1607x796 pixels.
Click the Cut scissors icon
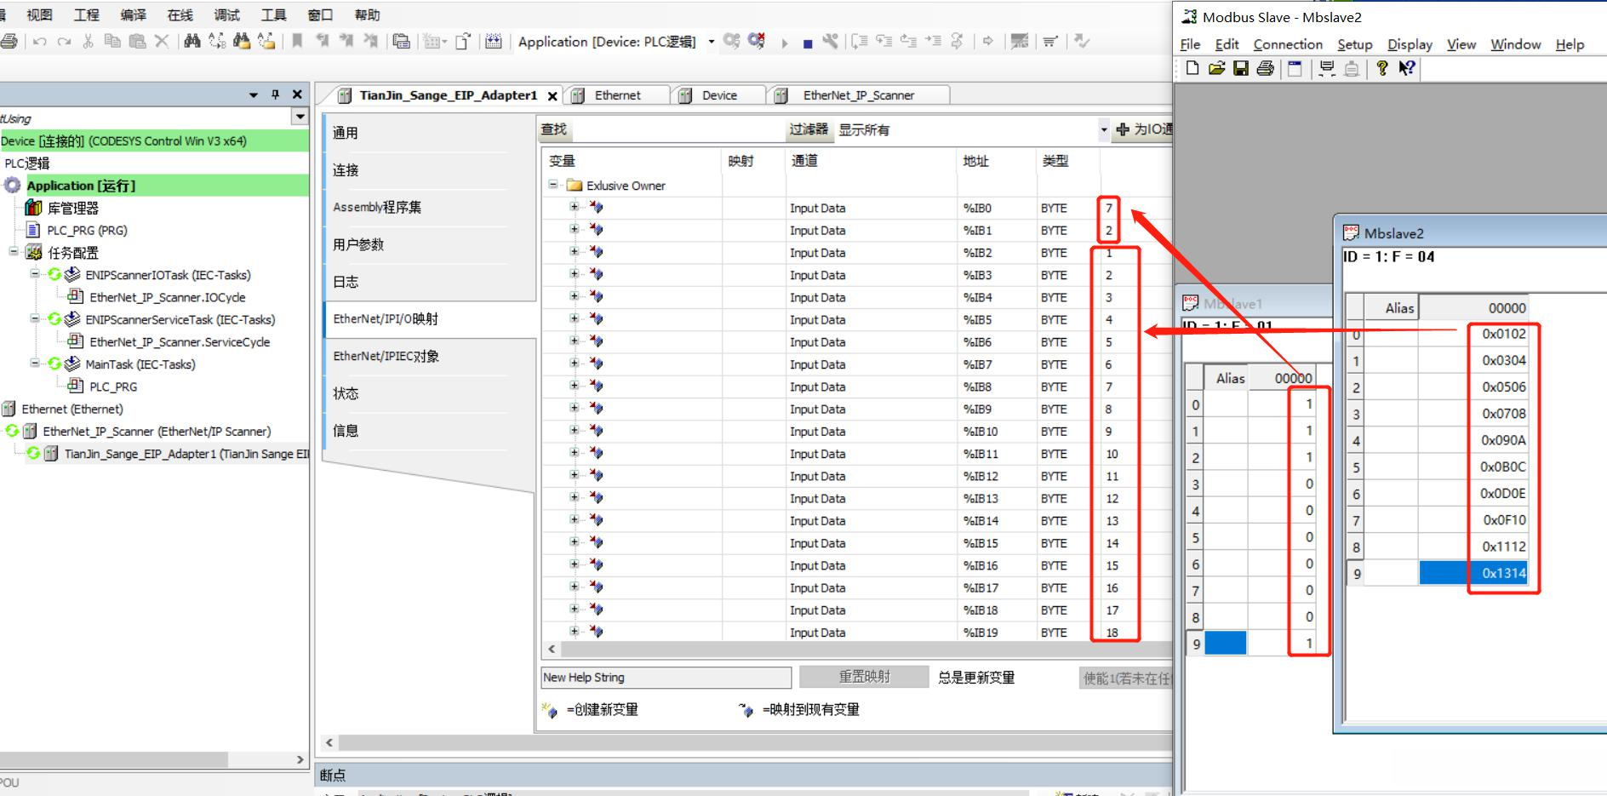(88, 42)
